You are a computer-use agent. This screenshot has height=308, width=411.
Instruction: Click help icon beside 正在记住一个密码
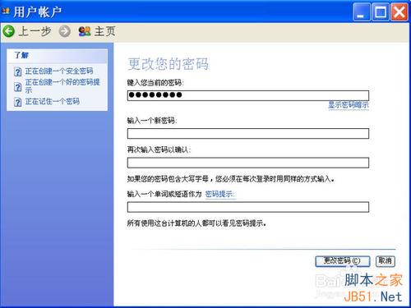[x=18, y=102]
